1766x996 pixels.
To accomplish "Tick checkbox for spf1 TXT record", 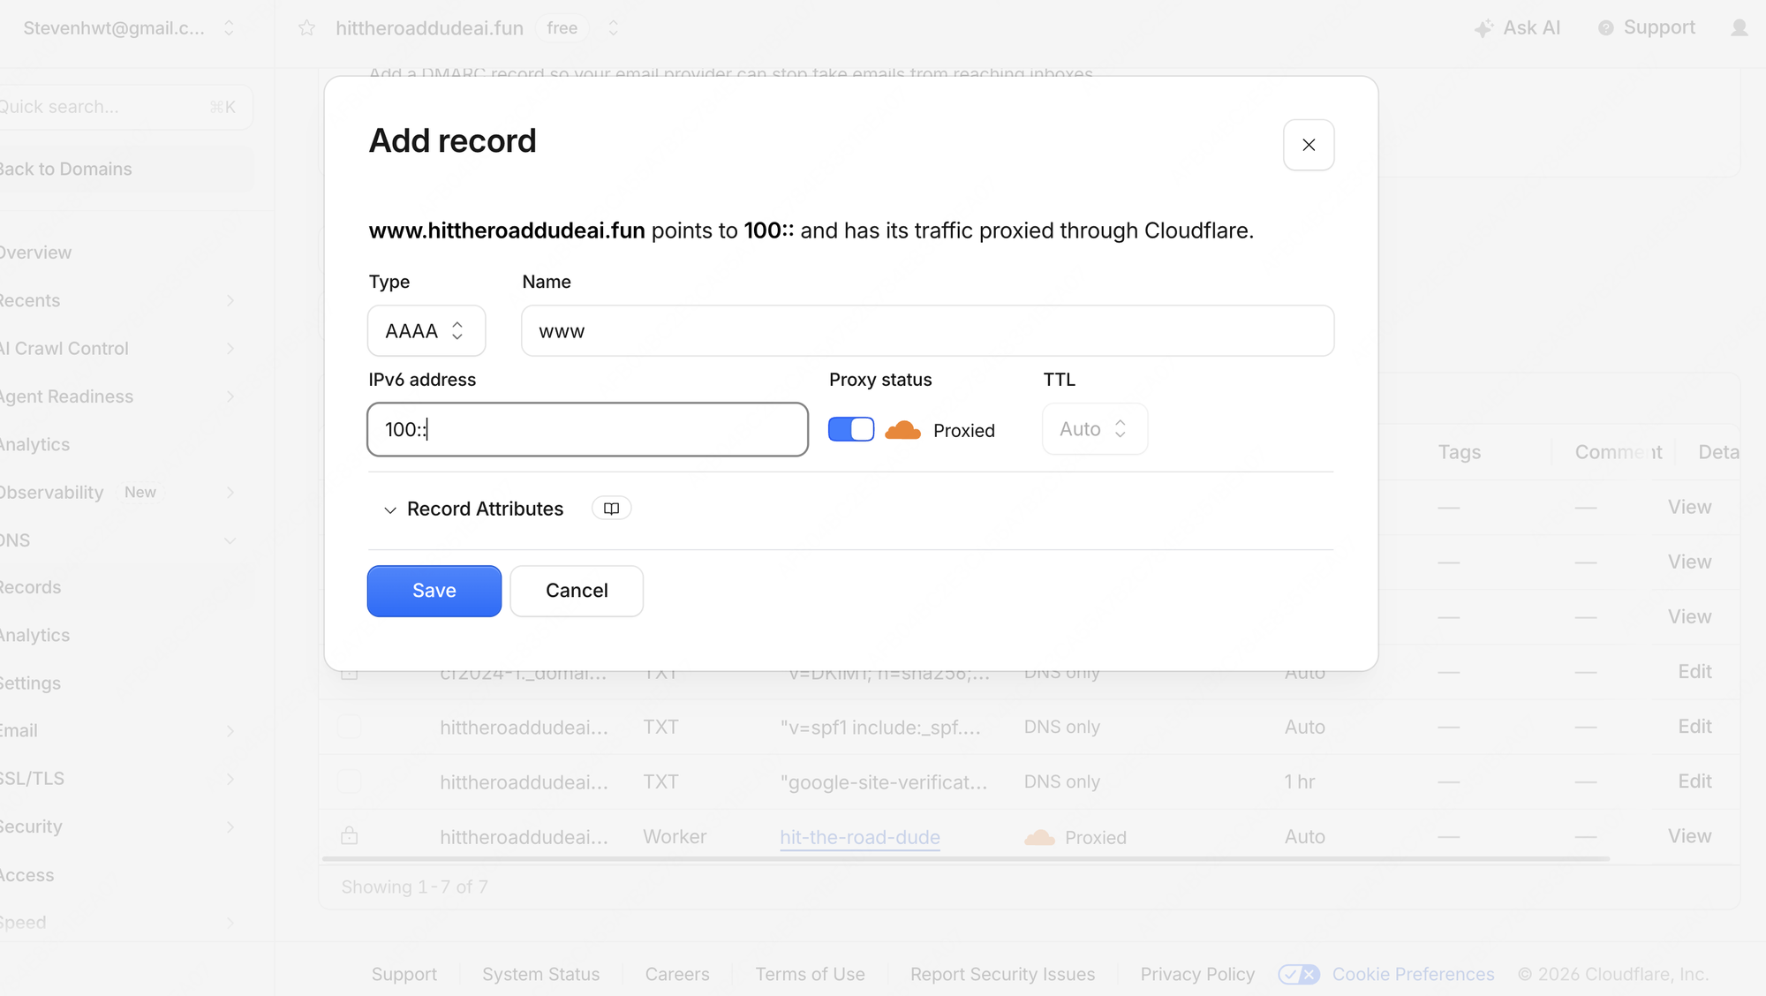I will point(350,727).
